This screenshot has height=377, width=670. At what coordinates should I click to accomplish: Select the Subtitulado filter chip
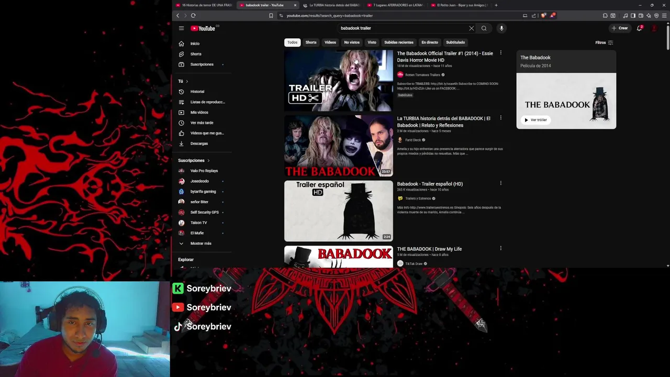[x=455, y=42]
